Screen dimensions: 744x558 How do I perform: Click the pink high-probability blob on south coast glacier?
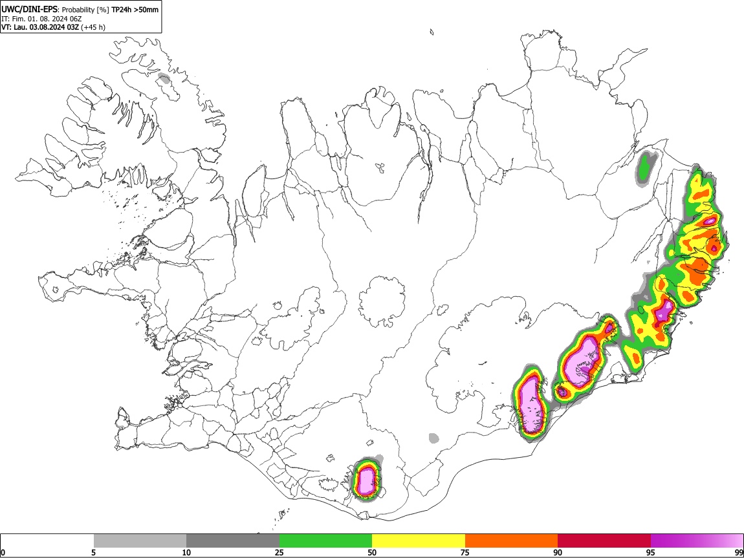(366, 480)
